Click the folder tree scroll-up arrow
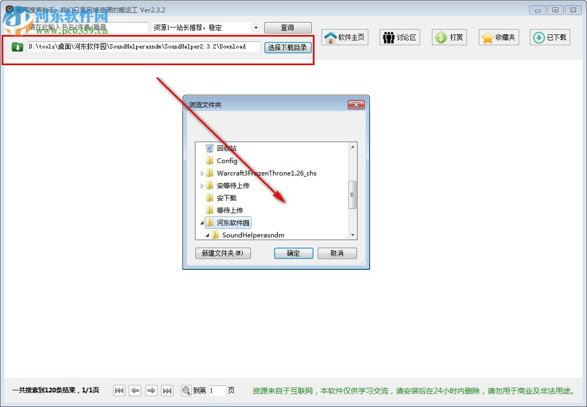 tap(353, 147)
